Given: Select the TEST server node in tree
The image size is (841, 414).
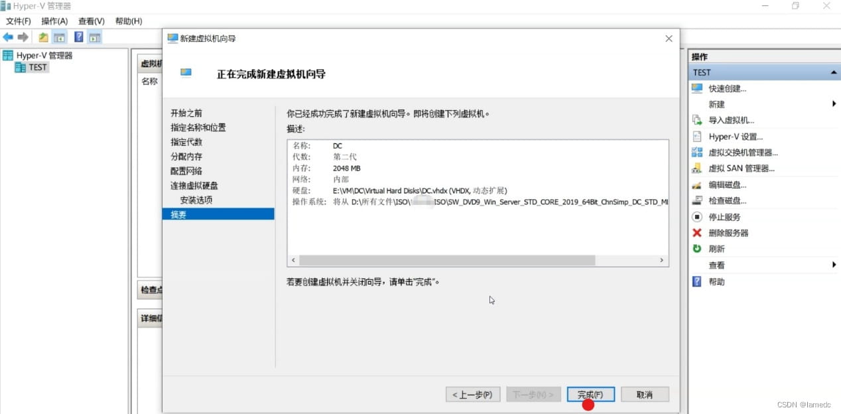Looking at the screenshot, I should click(32, 67).
